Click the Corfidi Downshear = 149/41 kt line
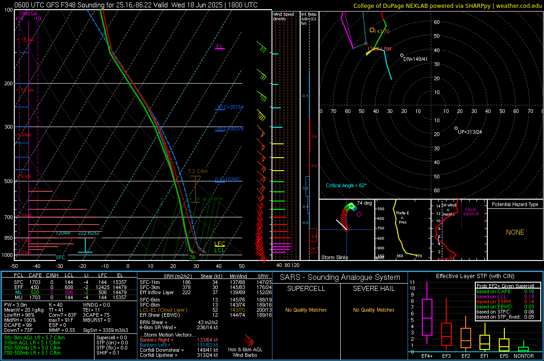The height and width of the screenshot is (361, 544). pos(179,350)
